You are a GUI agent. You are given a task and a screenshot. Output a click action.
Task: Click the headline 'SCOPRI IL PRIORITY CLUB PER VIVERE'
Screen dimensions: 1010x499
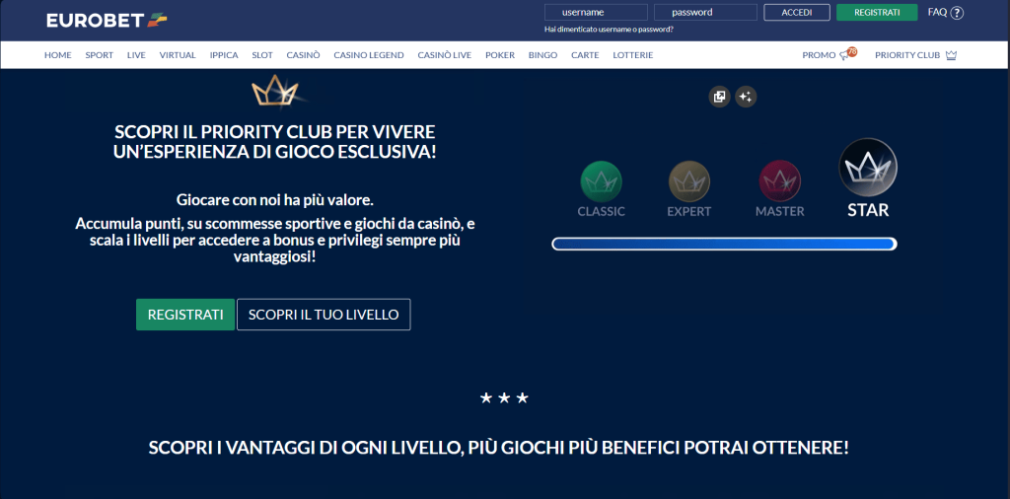pyautogui.click(x=275, y=132)
